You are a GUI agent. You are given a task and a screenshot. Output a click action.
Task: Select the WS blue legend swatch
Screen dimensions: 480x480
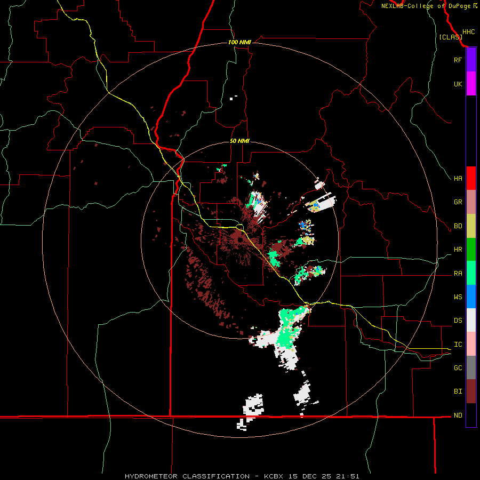point(471,297)
